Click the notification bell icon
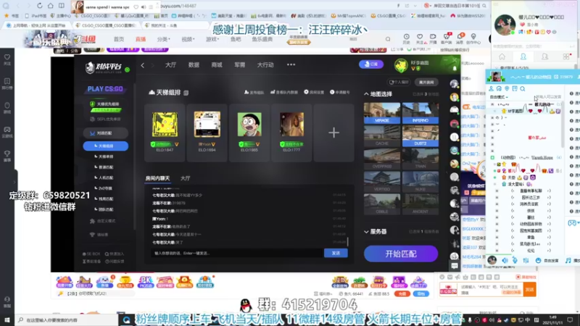The height and width of the screenshot is (326, 580). pos(455,68)
